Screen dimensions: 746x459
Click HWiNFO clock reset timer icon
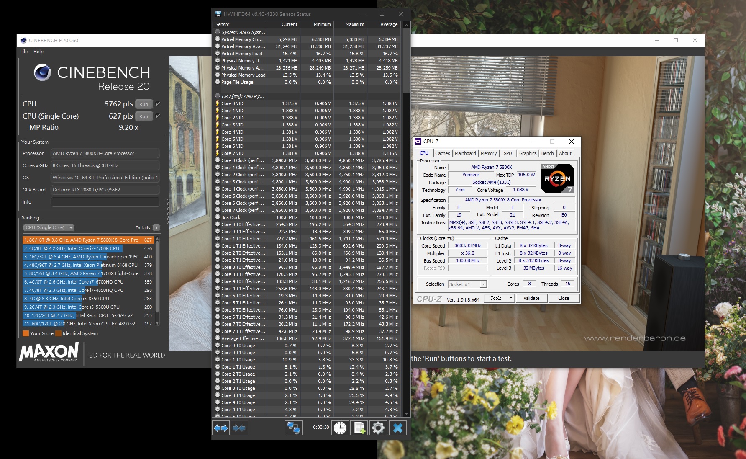pyautogui.click(x=340, y=428)
